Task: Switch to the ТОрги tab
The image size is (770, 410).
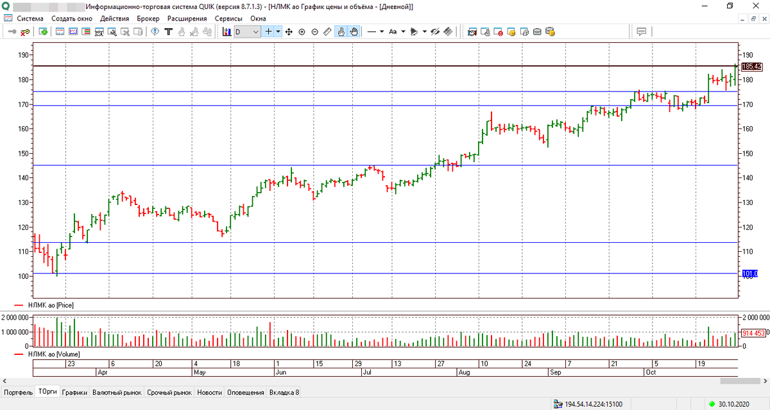Action: pos(47,392)
